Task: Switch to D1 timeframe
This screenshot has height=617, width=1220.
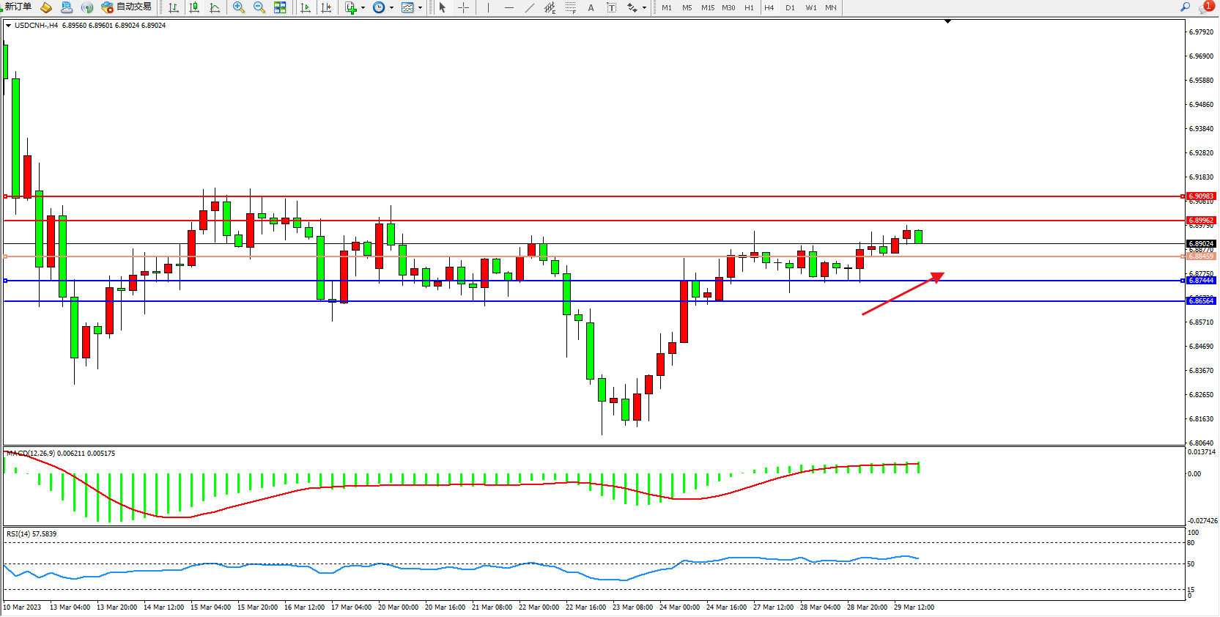Action: point(790,7)
